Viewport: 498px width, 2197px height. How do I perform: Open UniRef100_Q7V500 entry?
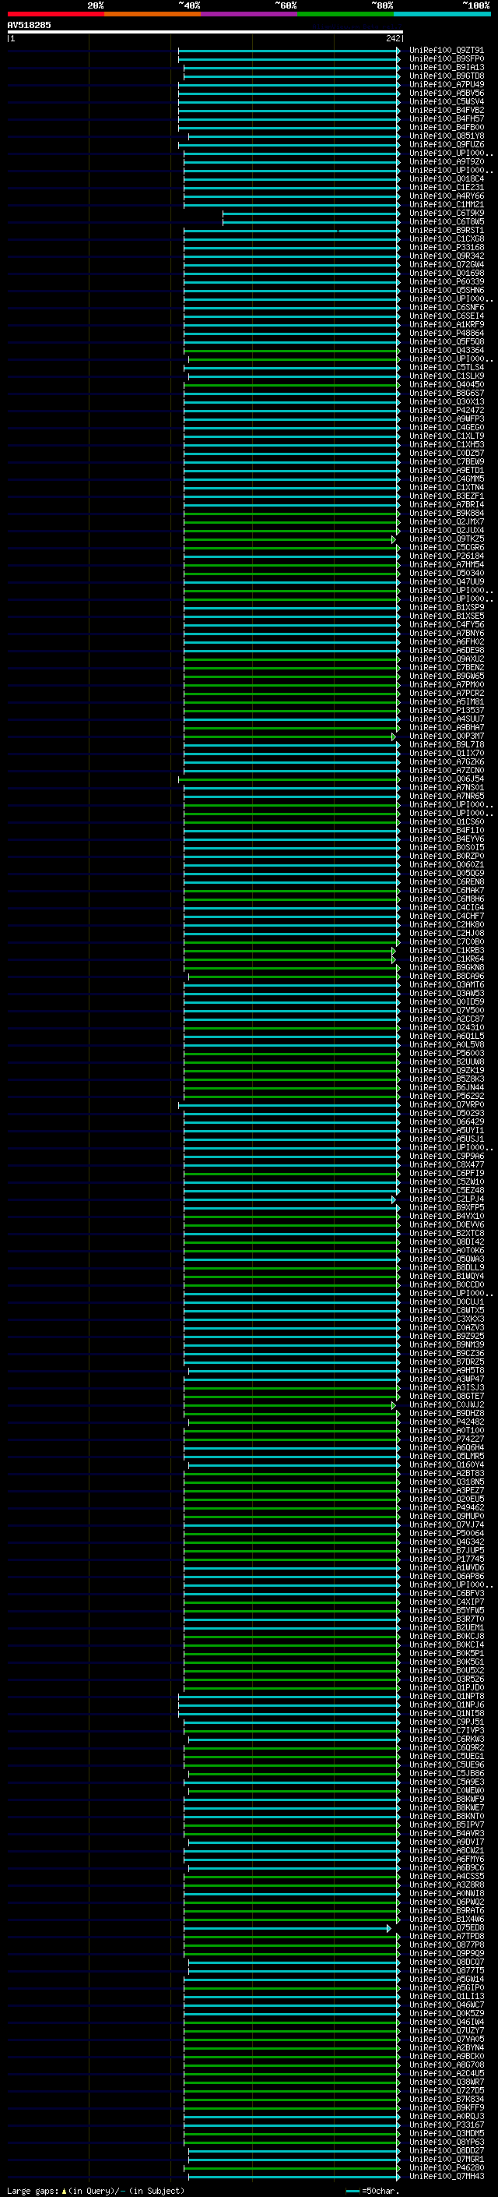click(x=446, y=1010)
